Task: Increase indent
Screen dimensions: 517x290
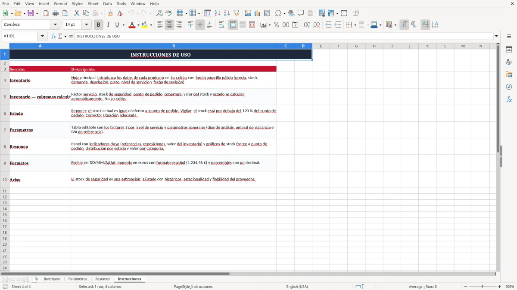Action: pos(328,25)
